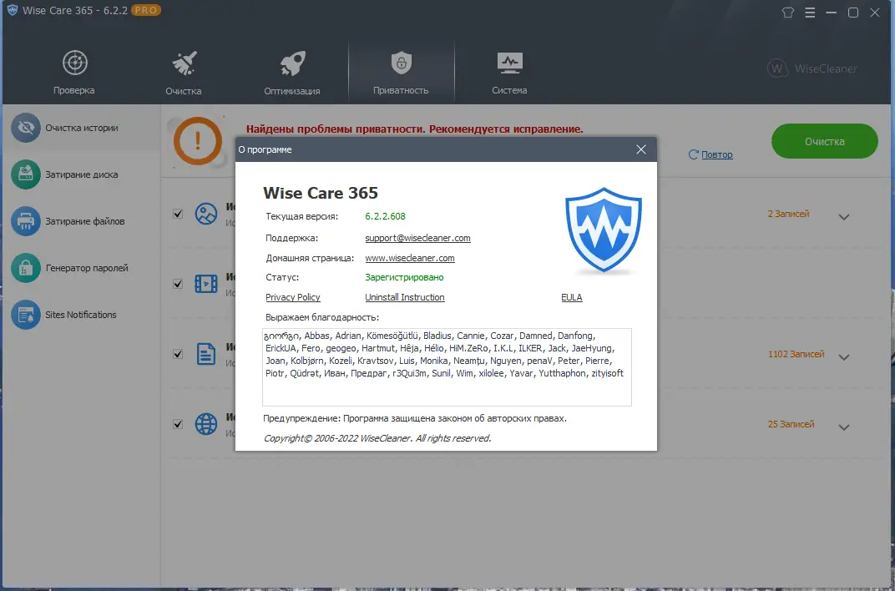Click the globe browsing history icon
Viewport: 895px width, 591px height.
(206, 424)
